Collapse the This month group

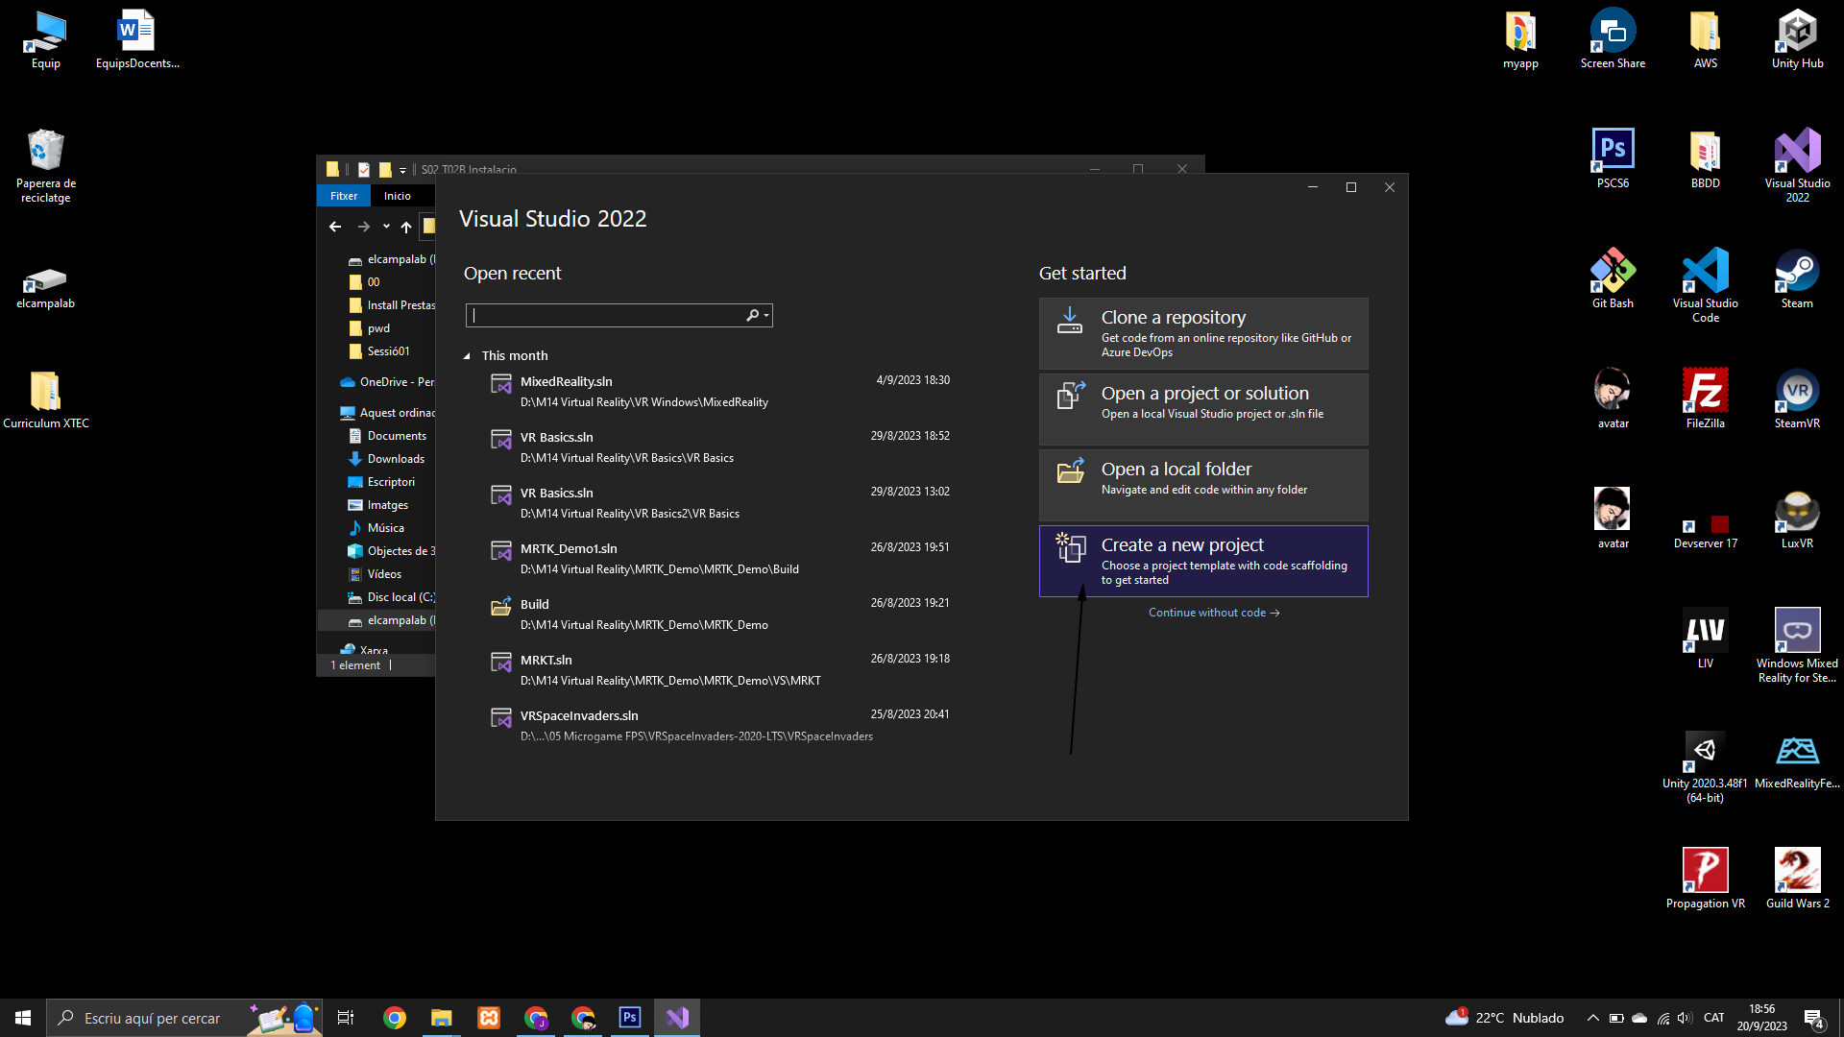[x=468, y=356]
